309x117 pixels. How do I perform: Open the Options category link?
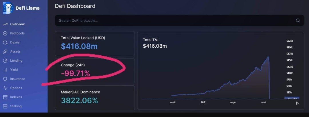pos(16,88)
